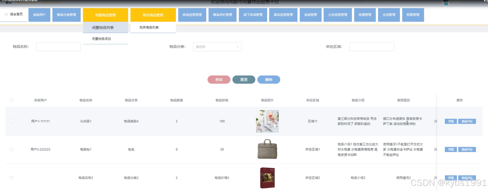The image size is (488, 191).
Task: Click the 化妆品1 item name cell
Action: point(86,121)
